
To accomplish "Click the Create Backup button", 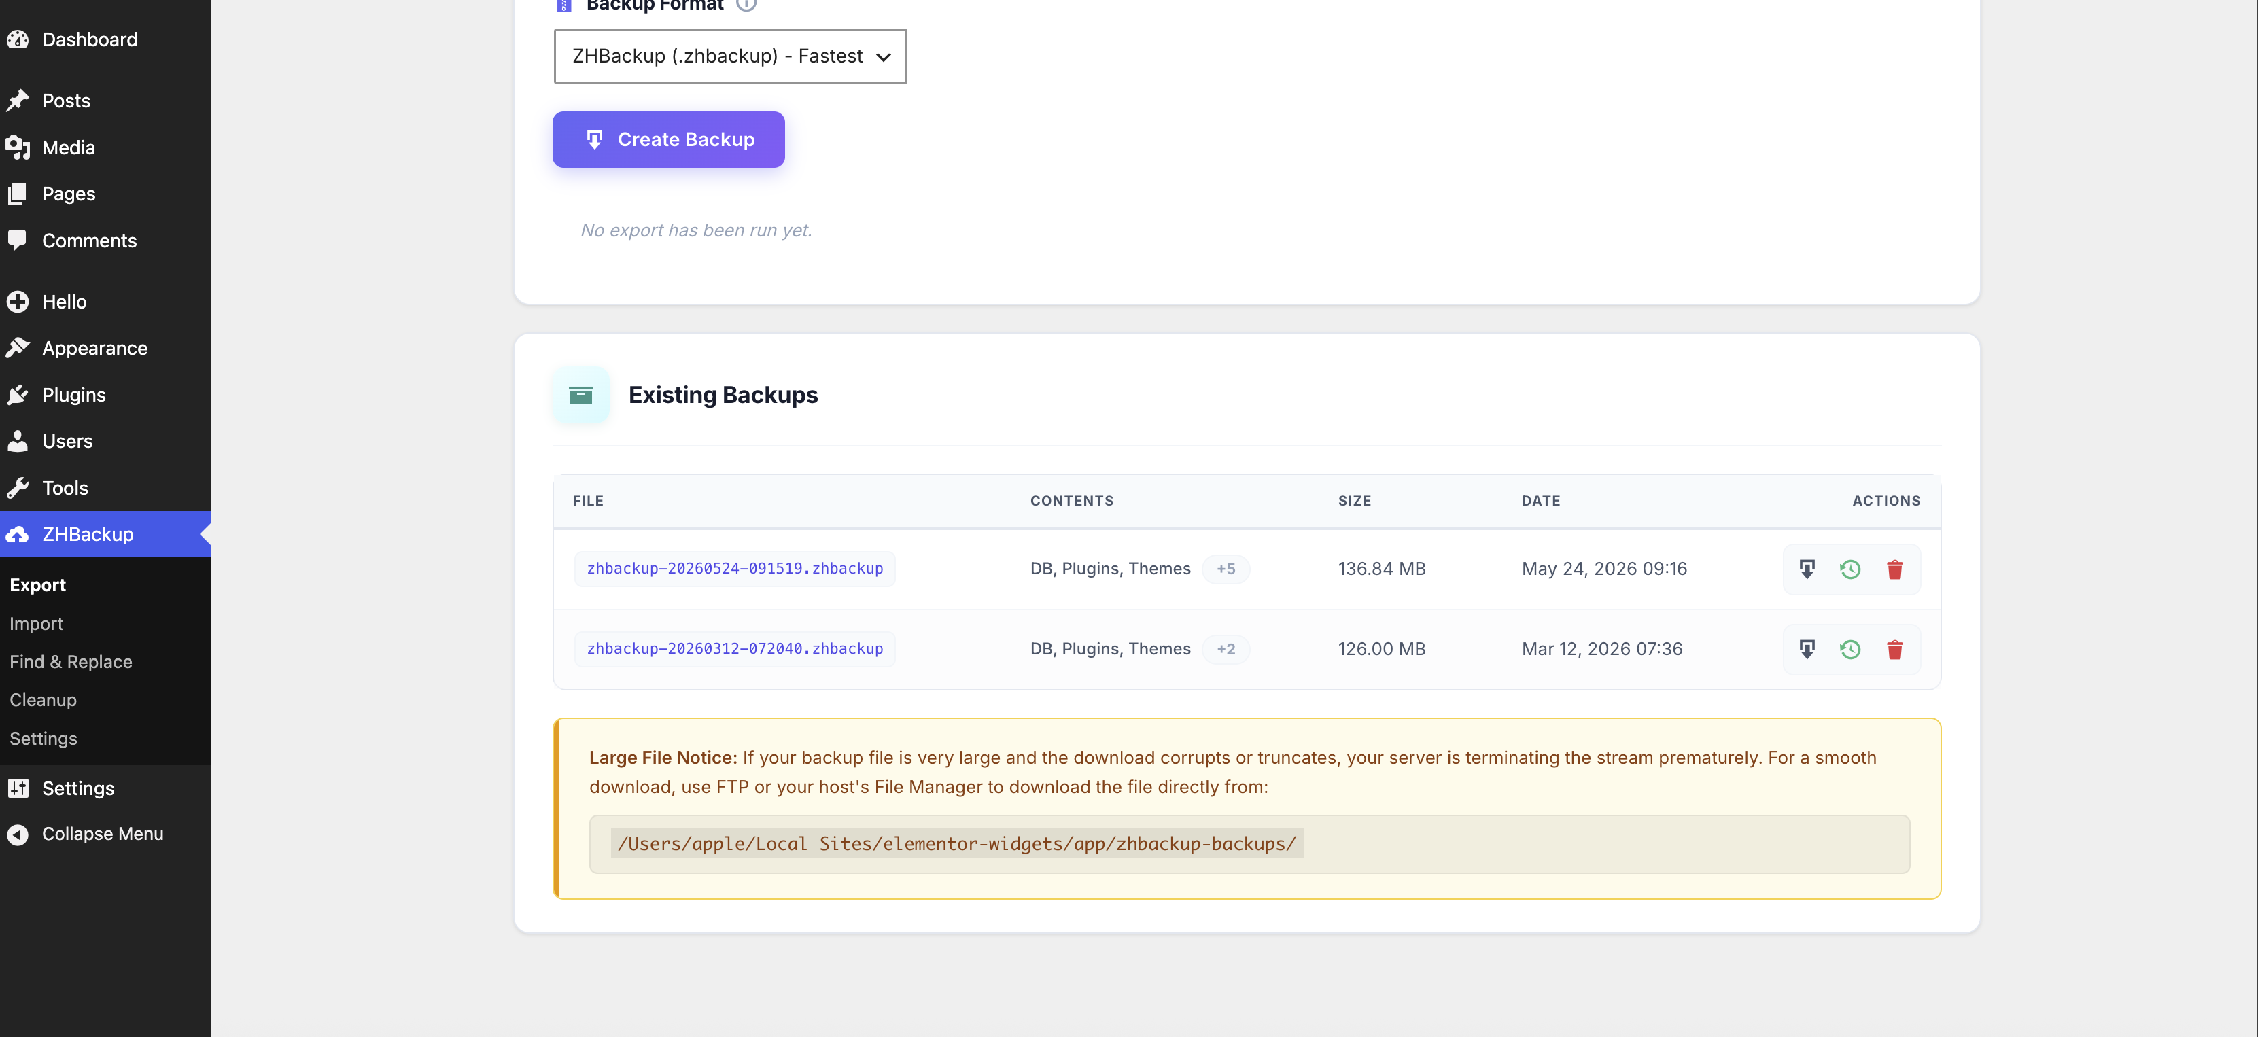I will point(668,139).
